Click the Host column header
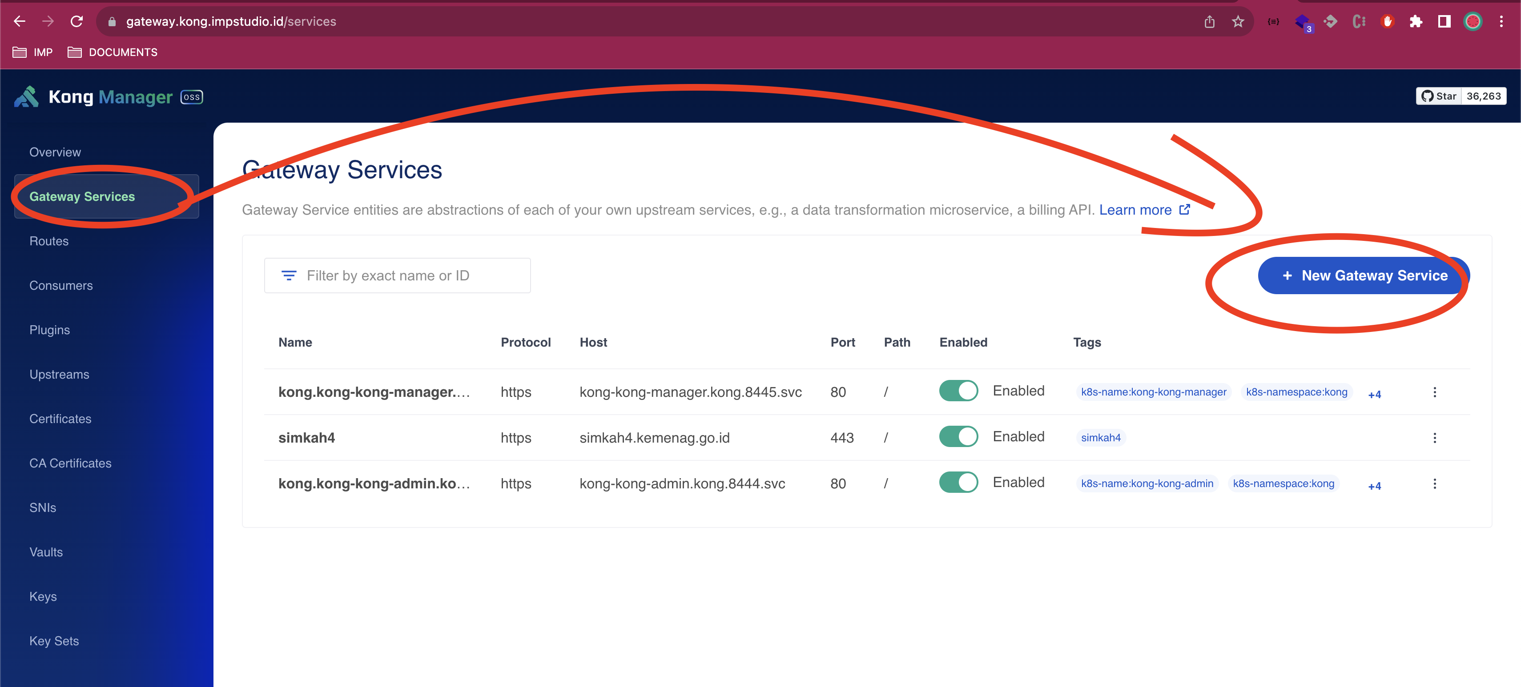 593,342
